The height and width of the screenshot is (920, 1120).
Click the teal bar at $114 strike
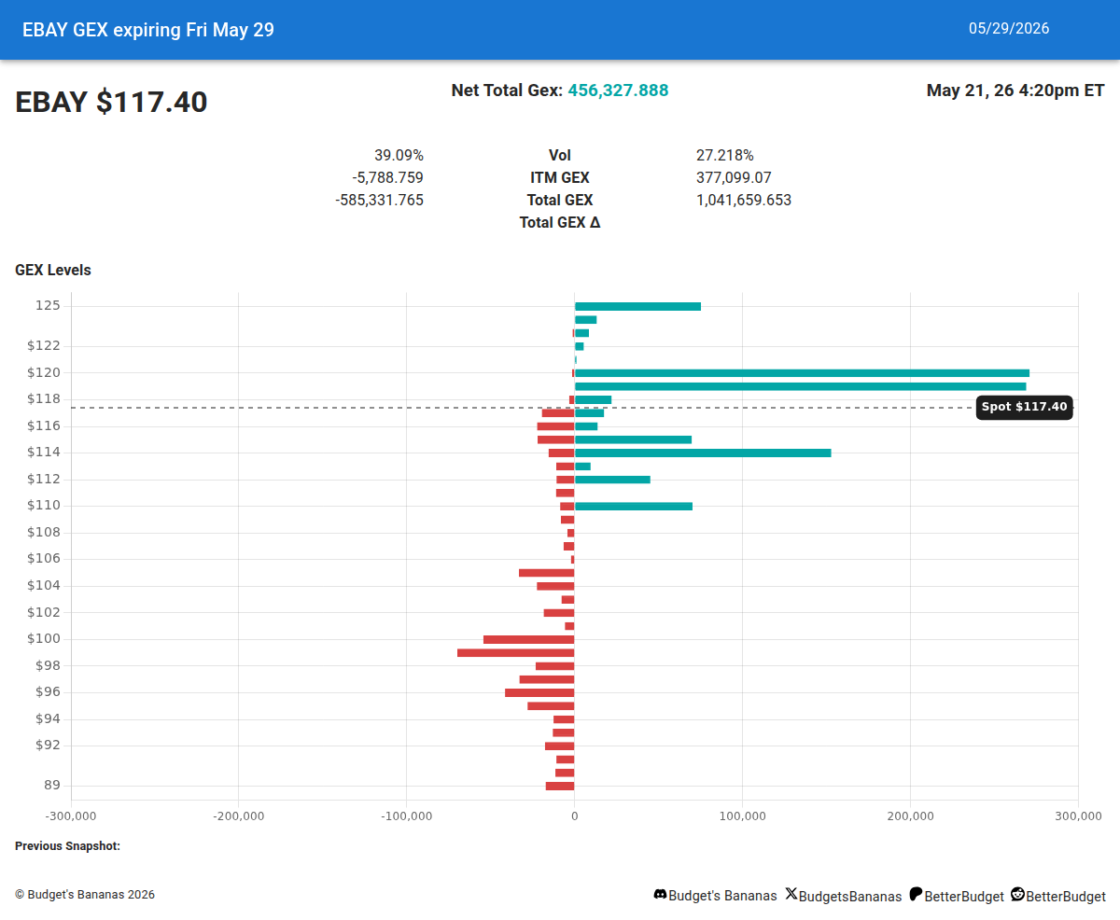point(703,453)
